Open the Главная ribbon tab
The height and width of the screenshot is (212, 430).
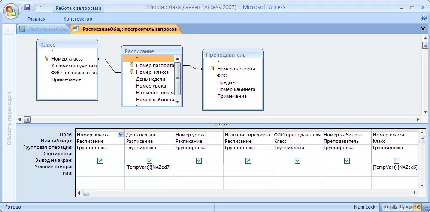pos(36,19)
